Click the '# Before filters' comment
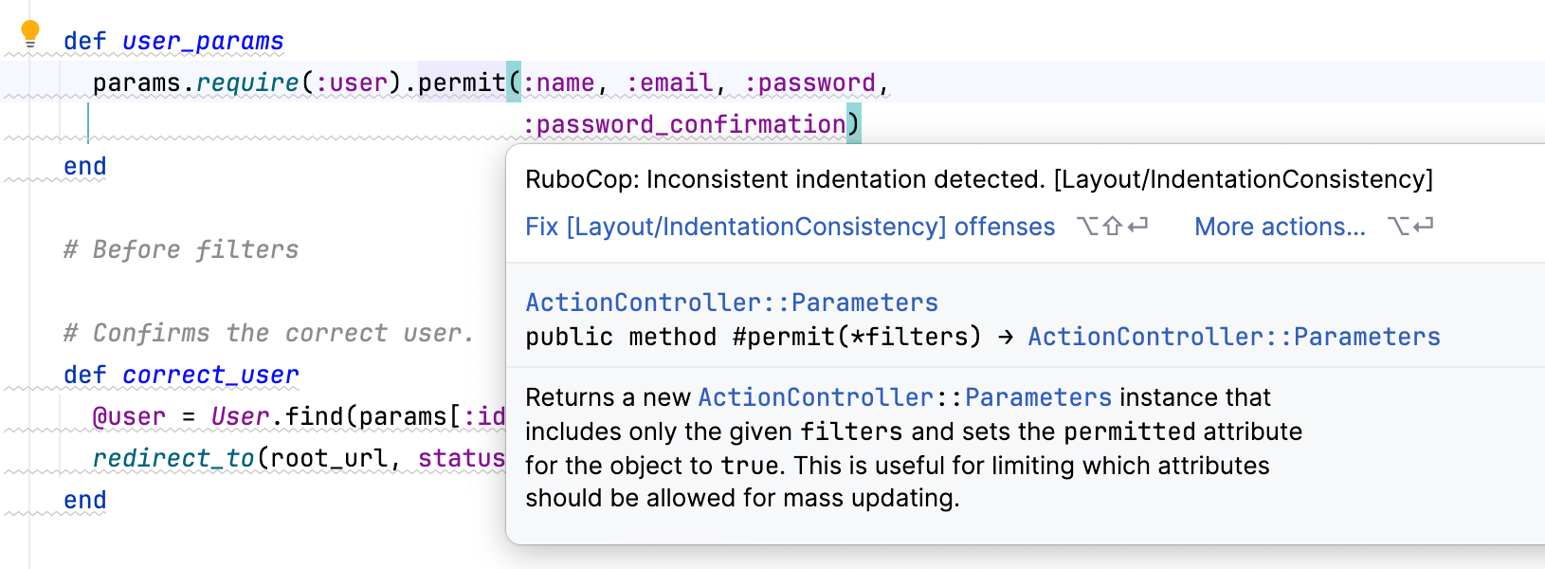 [180, 250]
